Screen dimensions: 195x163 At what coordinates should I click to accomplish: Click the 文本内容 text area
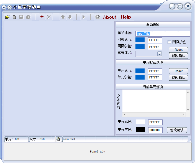(154, 101)
